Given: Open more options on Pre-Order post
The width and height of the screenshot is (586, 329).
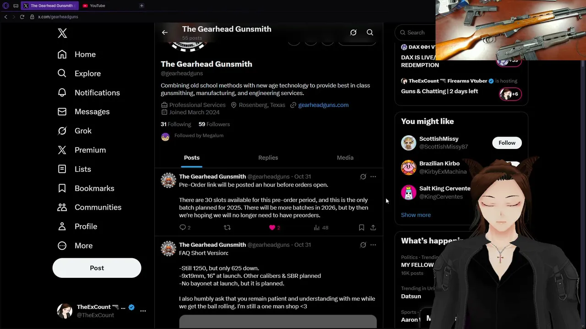Looking at the screenshot, I should (x=373, y=176).
